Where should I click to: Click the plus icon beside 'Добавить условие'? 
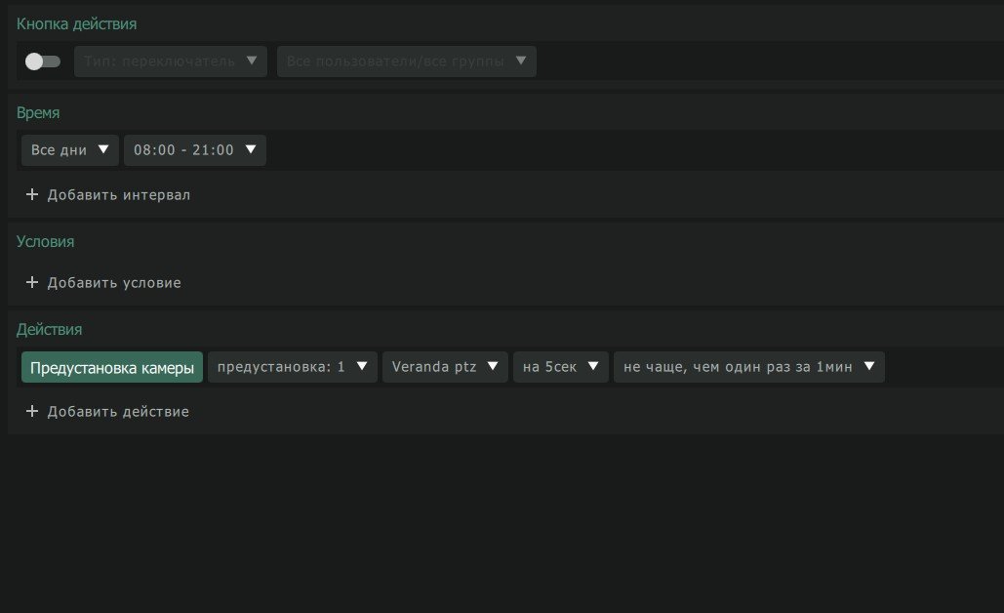point(32,282)
